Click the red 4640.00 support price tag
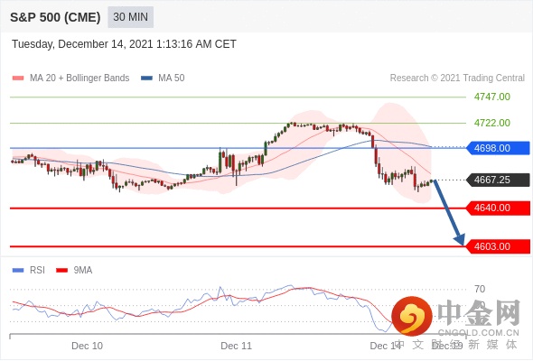This screenshot has width=533, height=361. coord(498,208)
